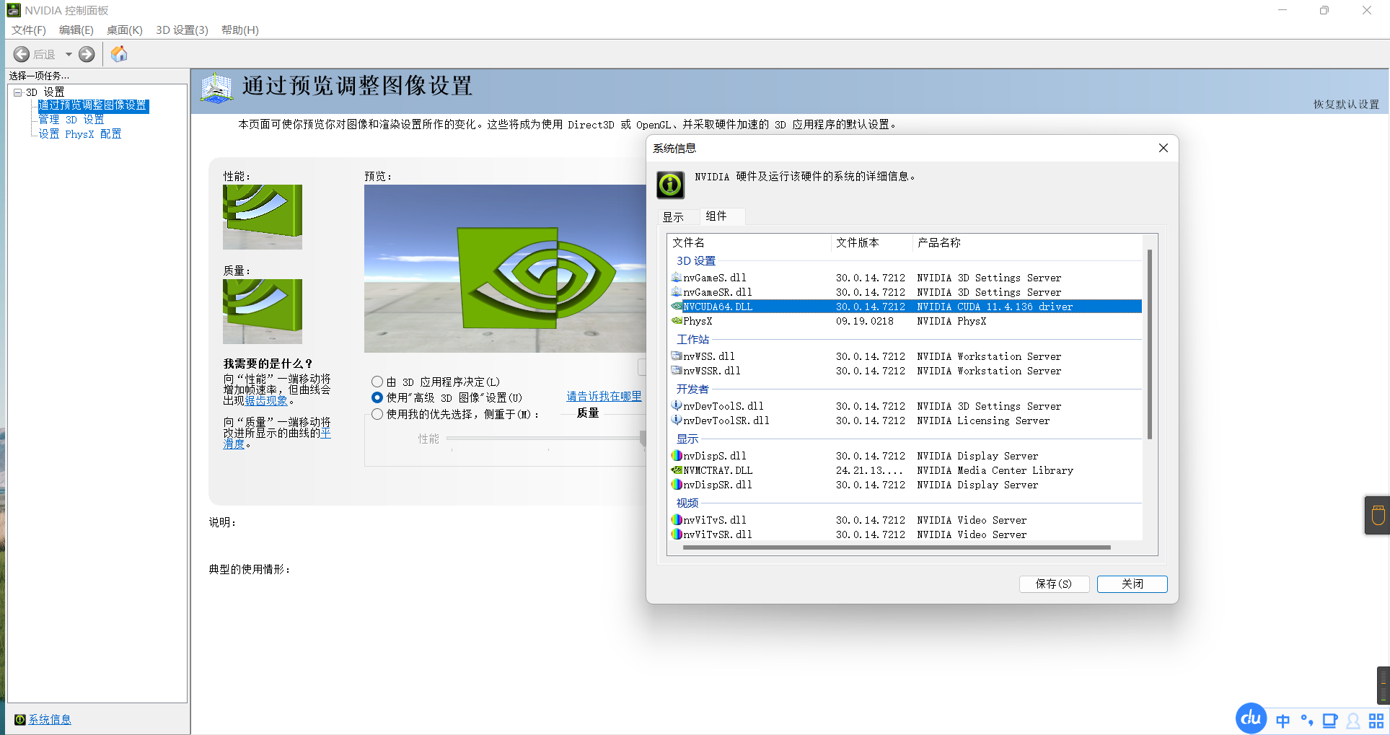Open the Back history dropdown arrow

point(69,54)
